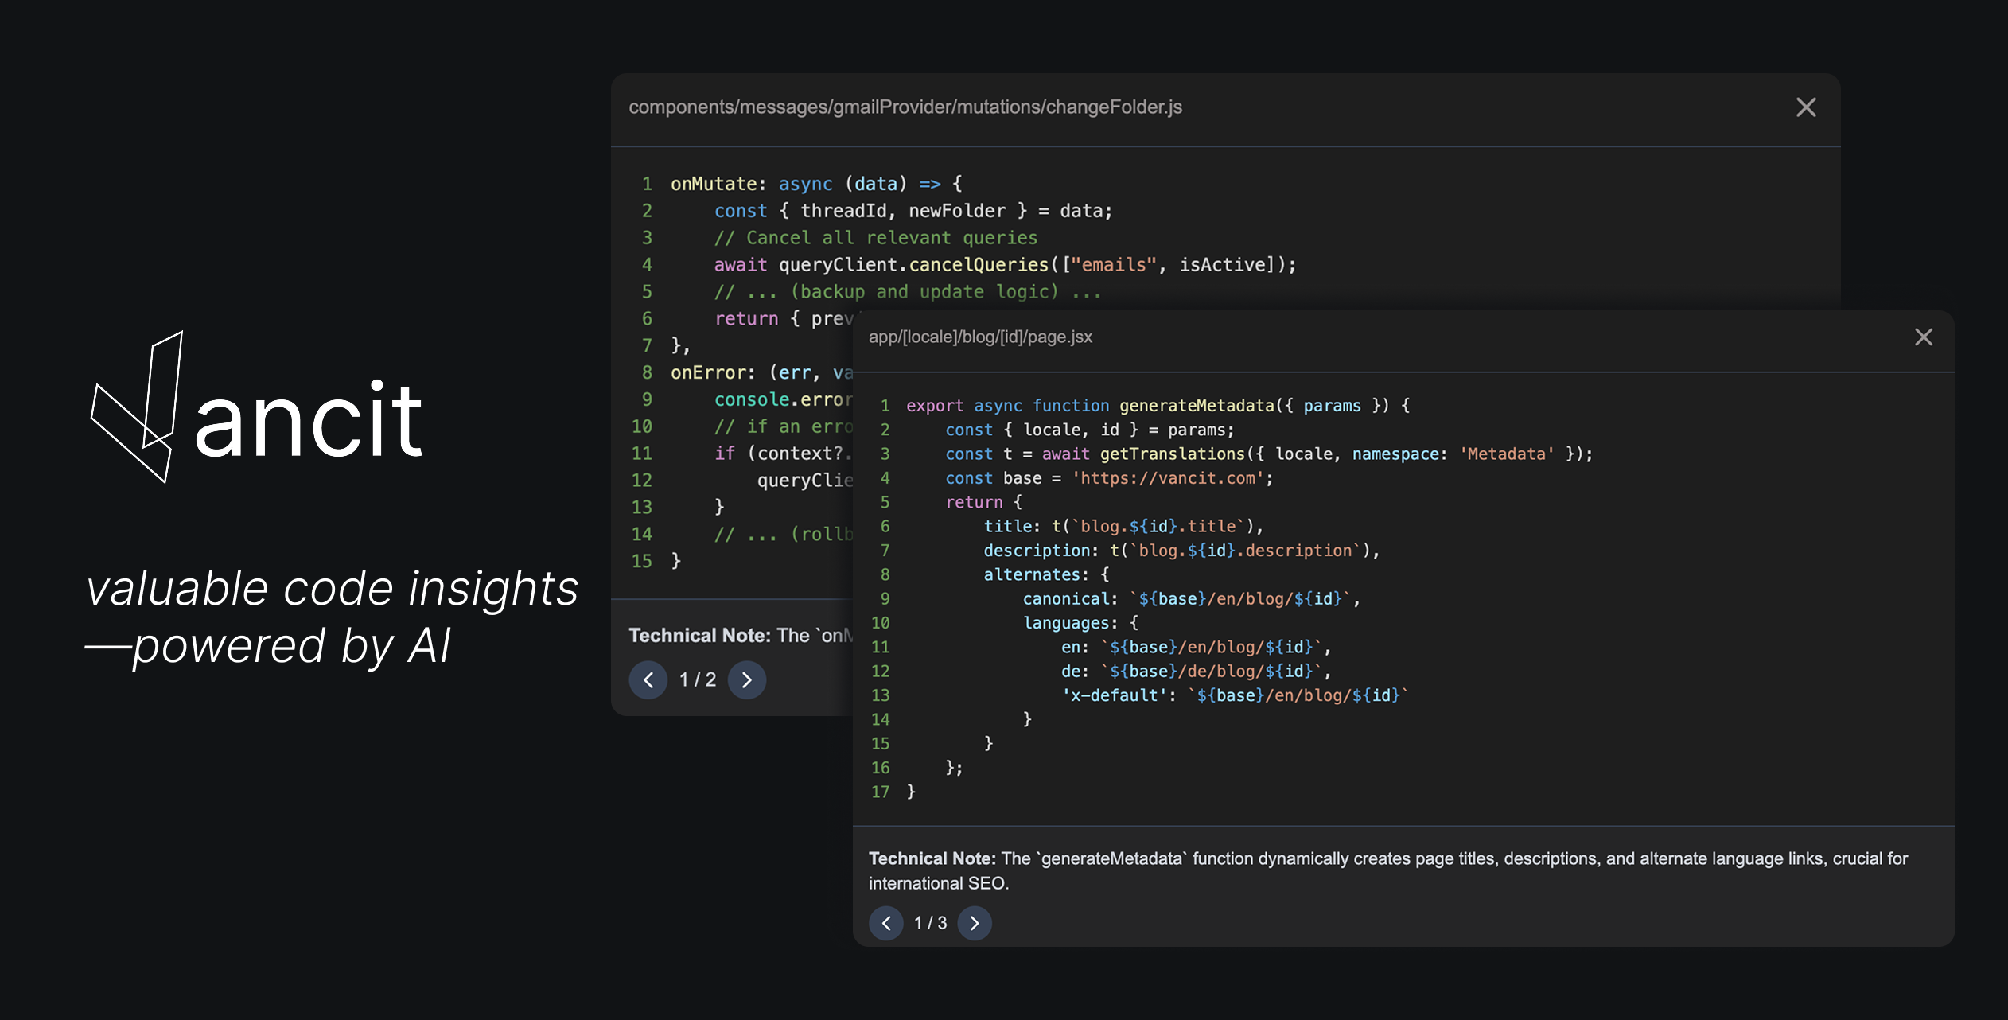Click the Vancit V logo mark

coord(137,407)
